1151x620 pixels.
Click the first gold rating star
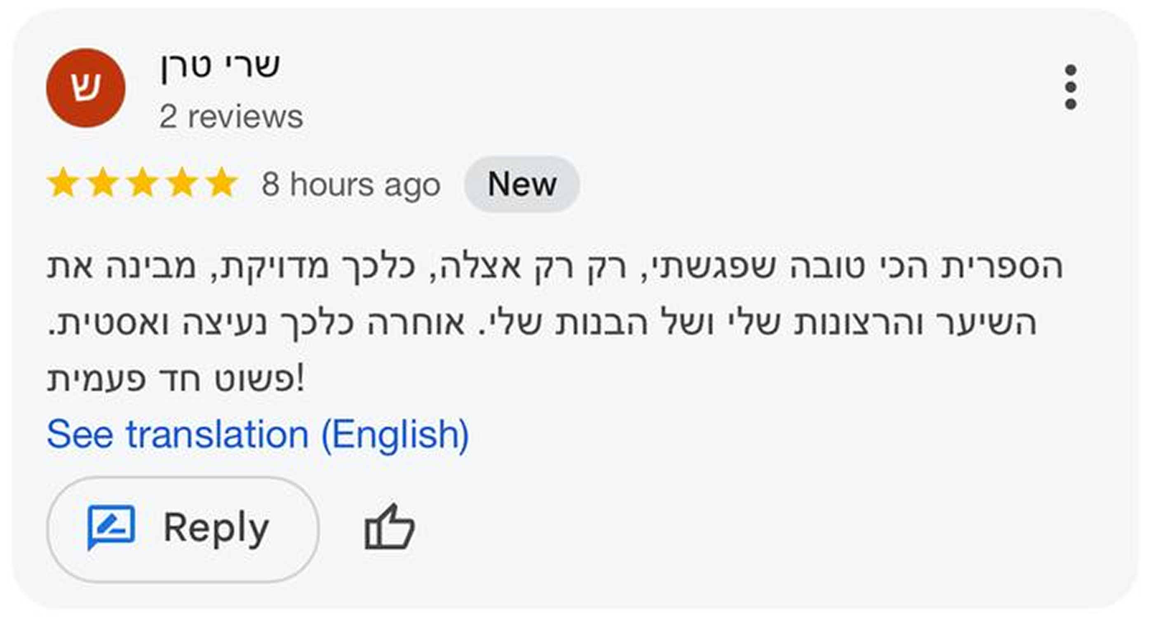[63, 183]
